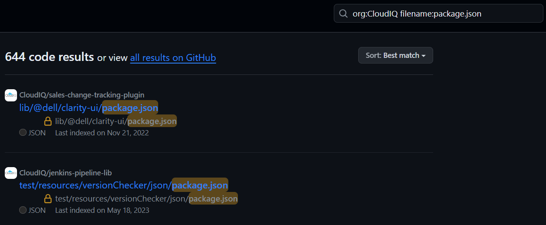
Task: Click the search magnifier icon
Action: pyautogui.click(x=343, y=14)
